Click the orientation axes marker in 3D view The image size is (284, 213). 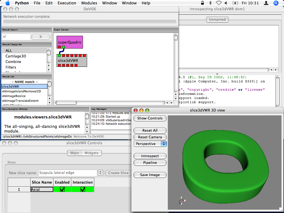pyautogui.click(x=182, y=201)
